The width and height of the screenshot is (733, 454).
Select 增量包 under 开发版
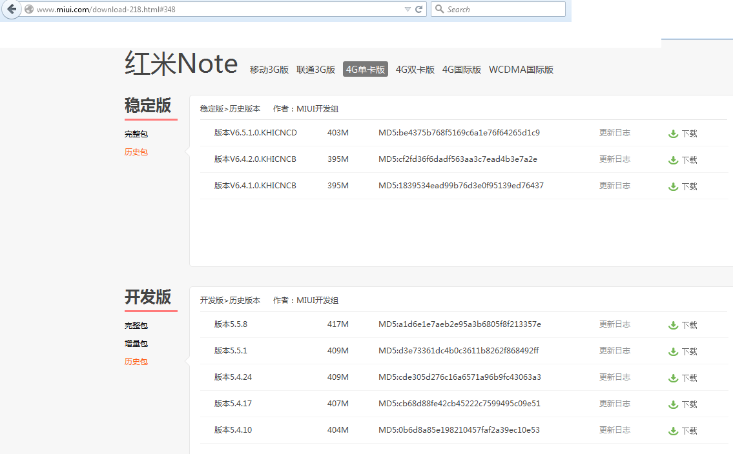[136, 344]
